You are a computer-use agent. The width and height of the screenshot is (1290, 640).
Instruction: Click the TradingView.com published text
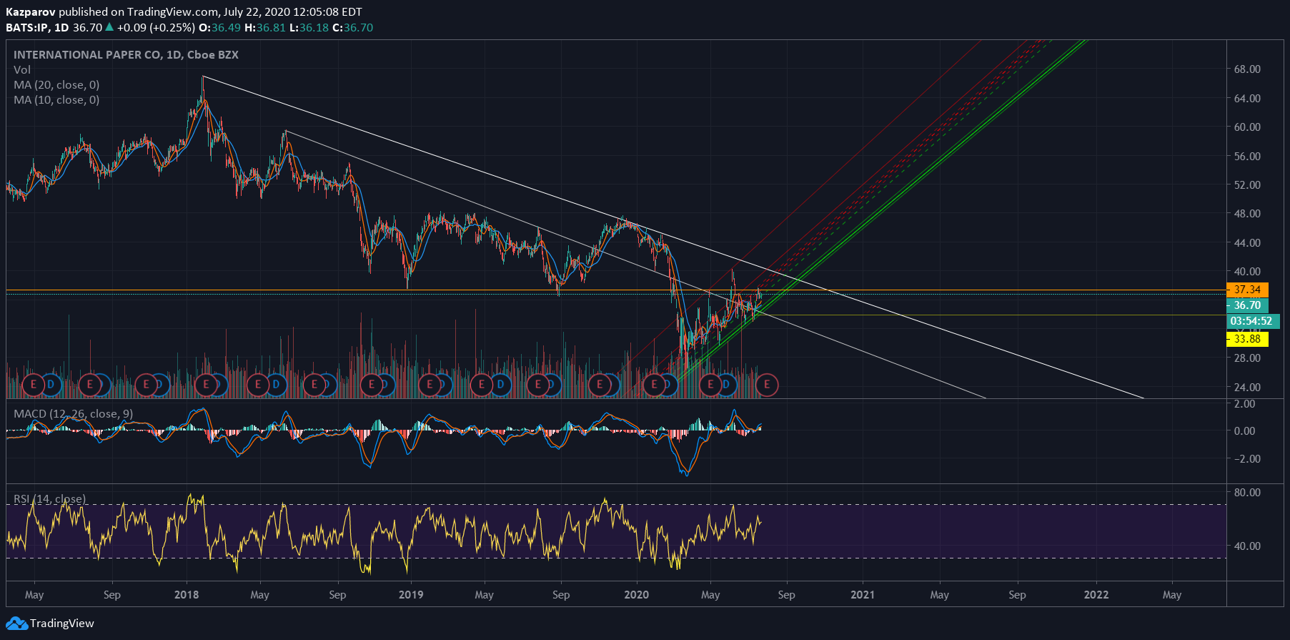173,12
